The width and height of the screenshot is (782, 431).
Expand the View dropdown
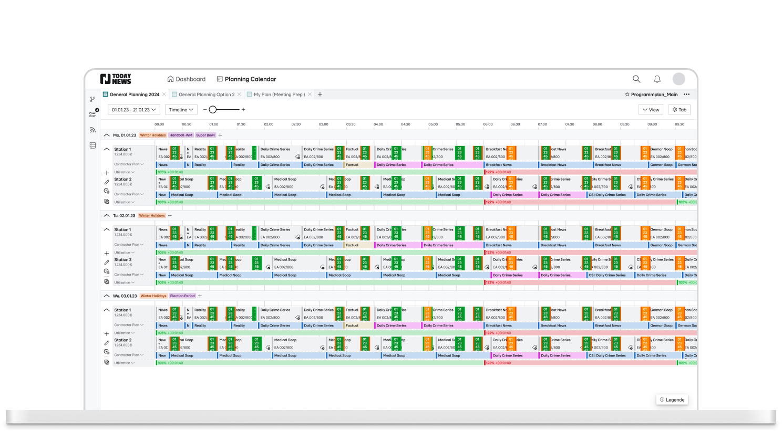tap(651, 110)
